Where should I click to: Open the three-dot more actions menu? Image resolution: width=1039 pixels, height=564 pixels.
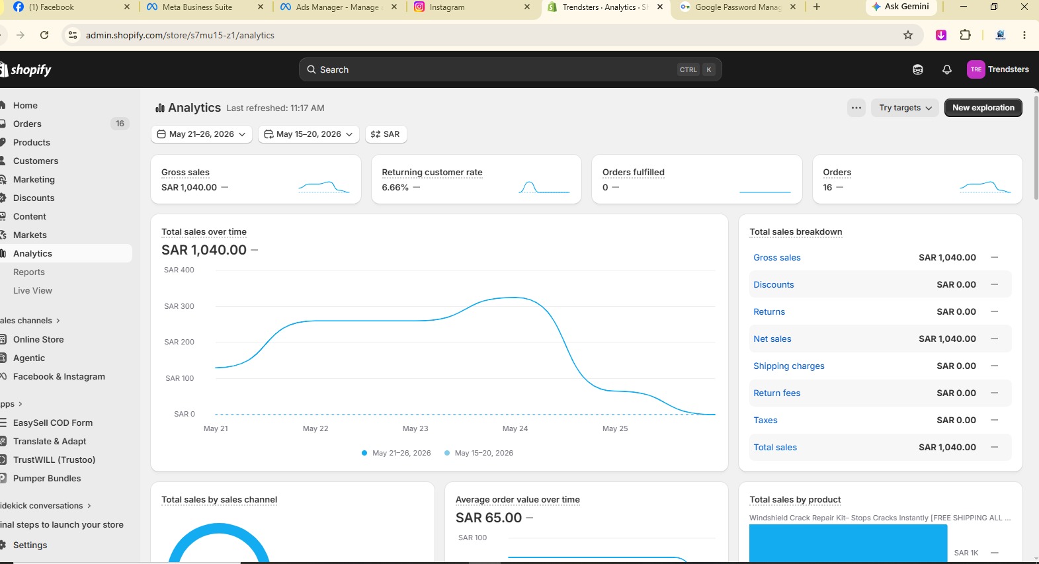[856, 108]
